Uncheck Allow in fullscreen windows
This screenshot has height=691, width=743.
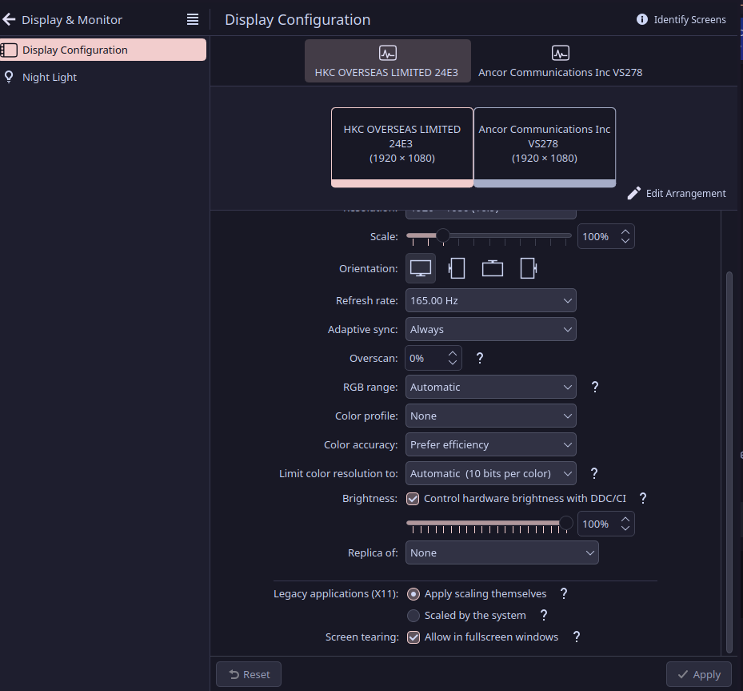[413, 637]
